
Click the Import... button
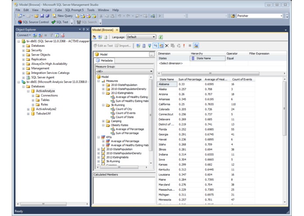click(123, 46)
